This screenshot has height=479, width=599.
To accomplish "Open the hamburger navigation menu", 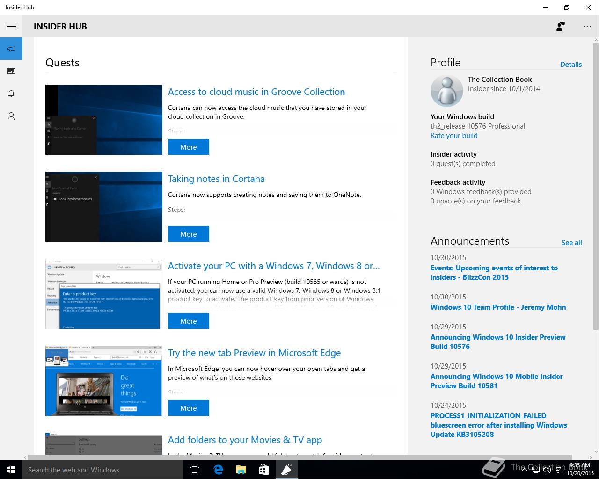I will tap(11, 27).
